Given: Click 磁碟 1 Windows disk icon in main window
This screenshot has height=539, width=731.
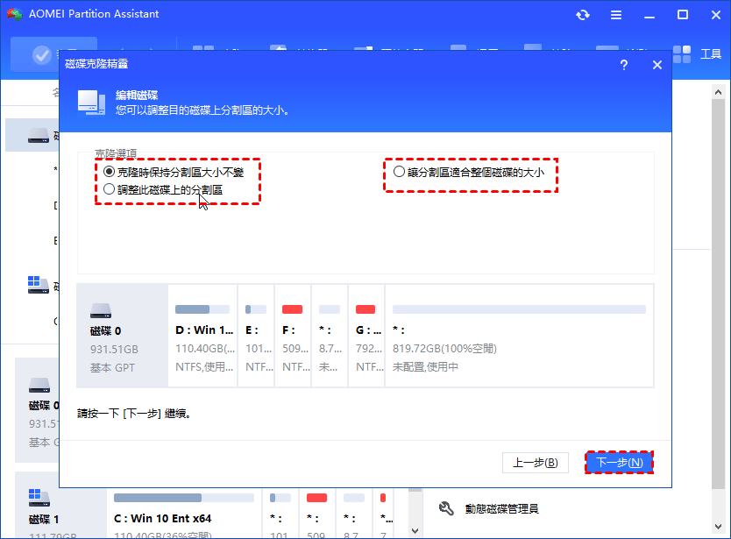Looking at the screenshot, I should [x=39, y=498].
